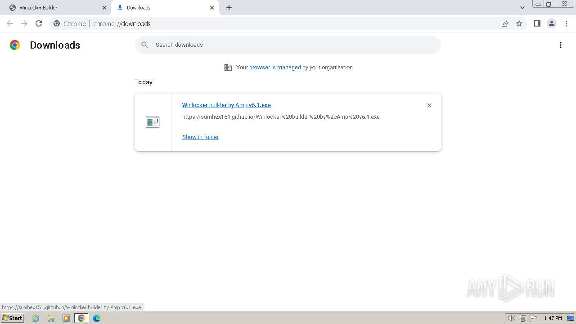Reload the Downloads page

point(39,23)
